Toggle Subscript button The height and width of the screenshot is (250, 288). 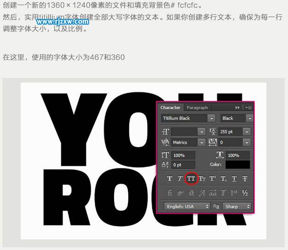point(224,179)
